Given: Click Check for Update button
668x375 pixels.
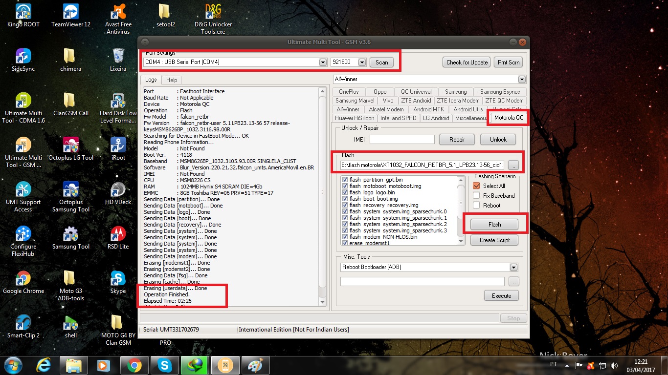Looking at the screenshot, I should [x=467, y=62].
